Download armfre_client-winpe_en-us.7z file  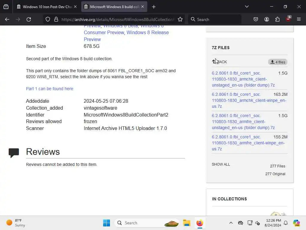(x=248, y=143)
